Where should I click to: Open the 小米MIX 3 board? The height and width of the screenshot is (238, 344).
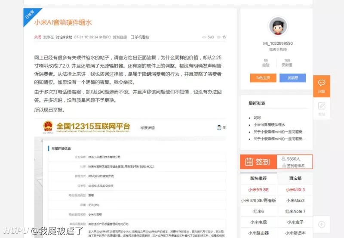tap(295, 190)
